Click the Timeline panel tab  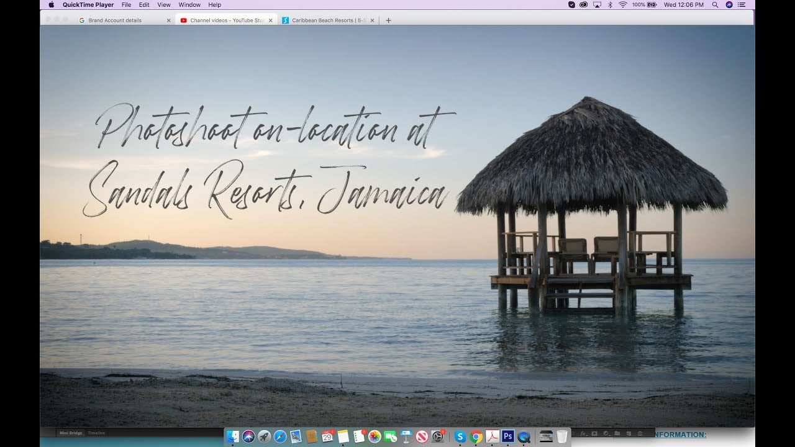pos(96,433)
